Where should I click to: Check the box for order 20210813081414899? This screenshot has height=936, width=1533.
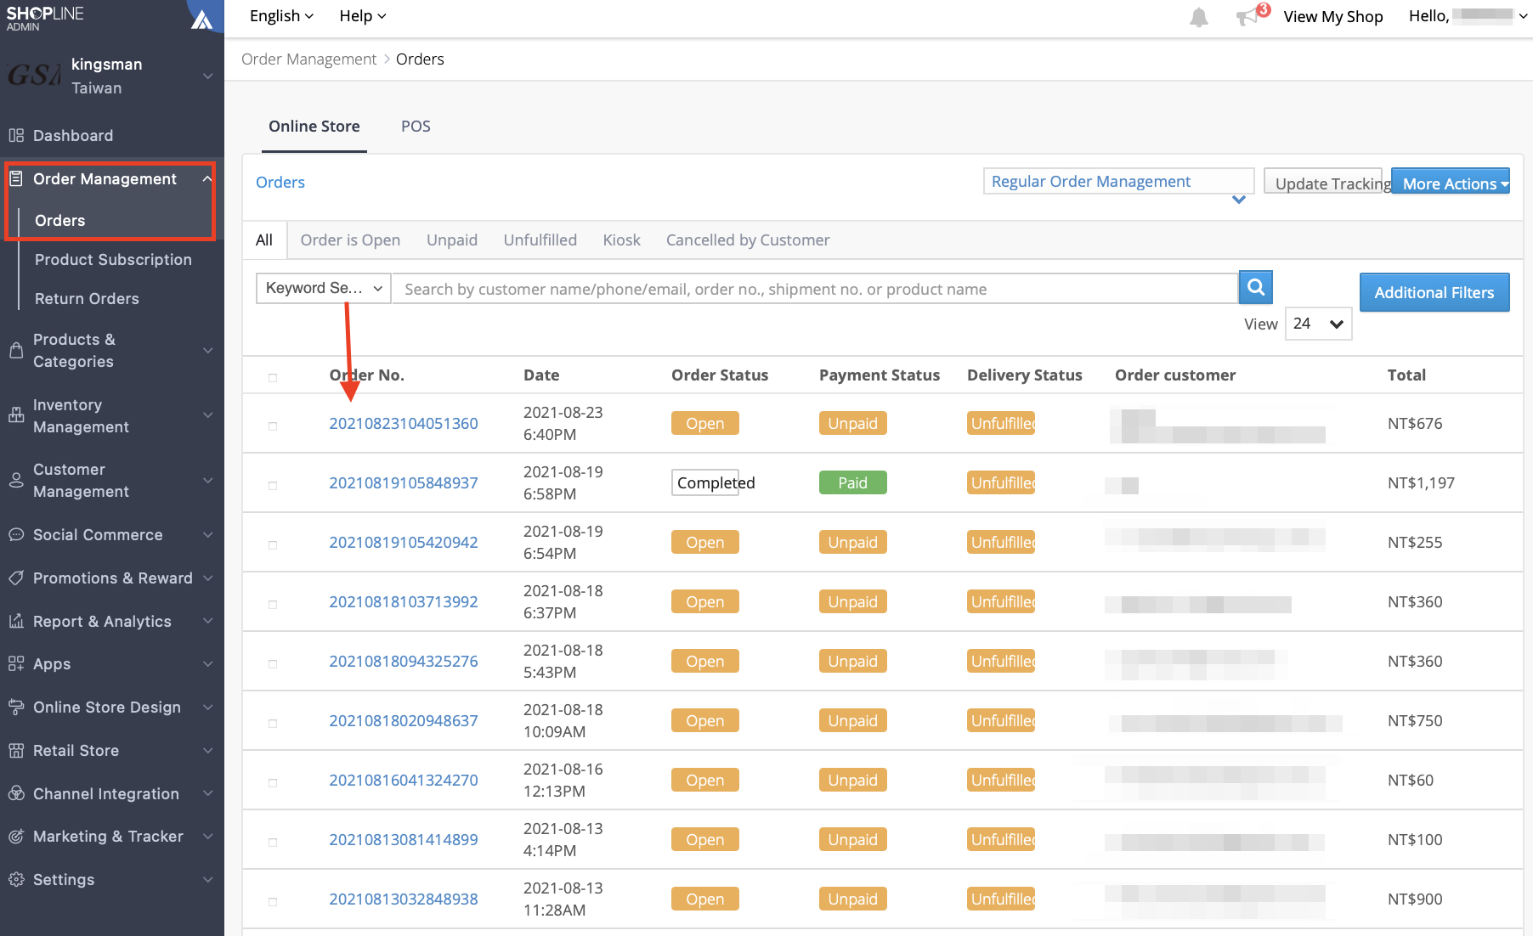coord(273,842)
